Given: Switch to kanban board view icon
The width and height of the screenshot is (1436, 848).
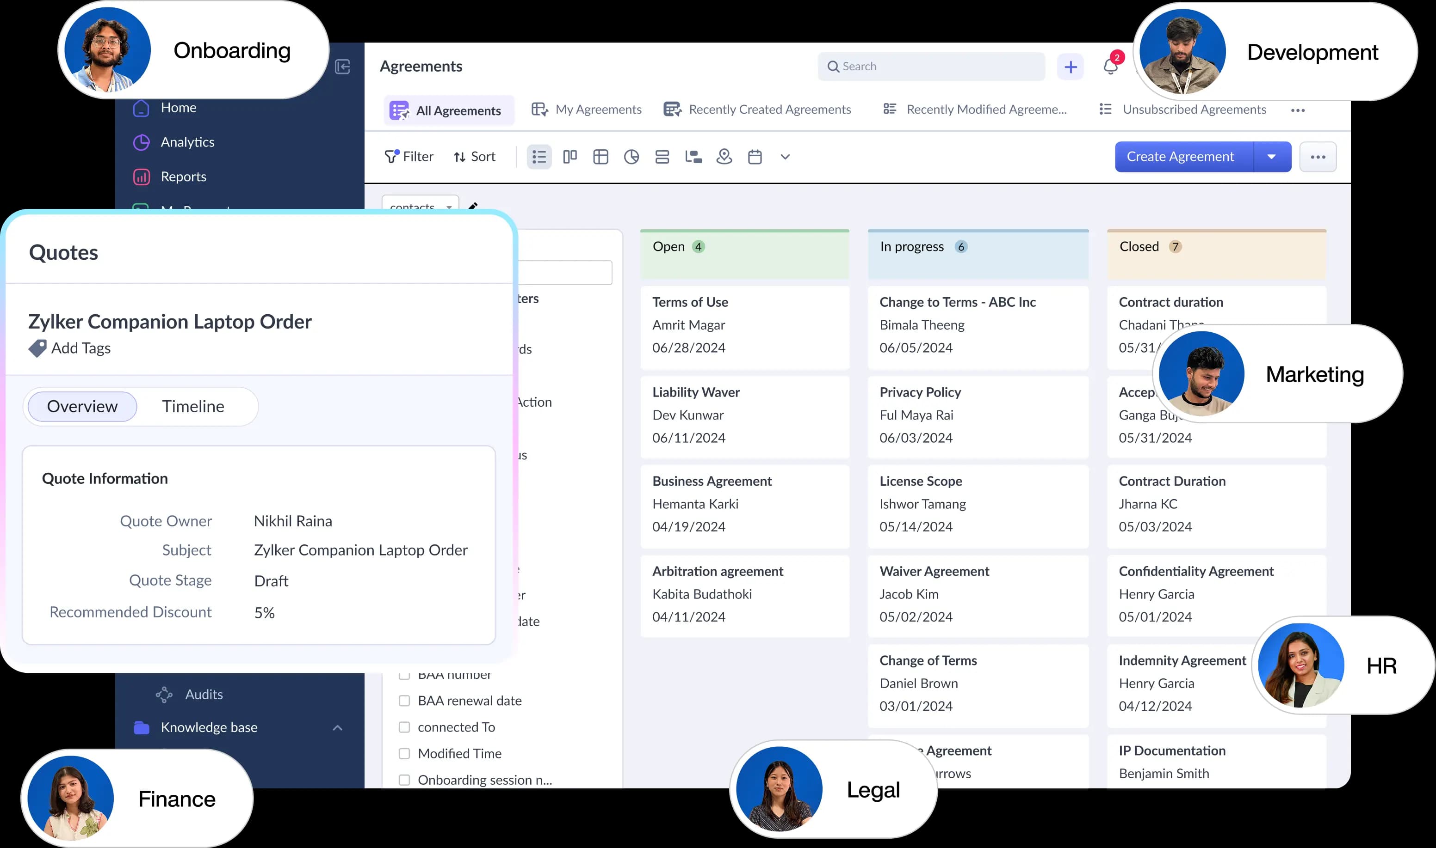Looking at the screenshot, I should point(569,157).
